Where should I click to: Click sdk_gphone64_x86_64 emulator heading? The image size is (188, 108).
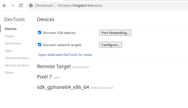click(63, 87)
